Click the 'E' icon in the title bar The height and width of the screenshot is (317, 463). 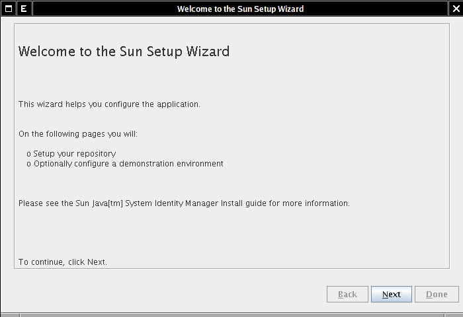(24, 9)
